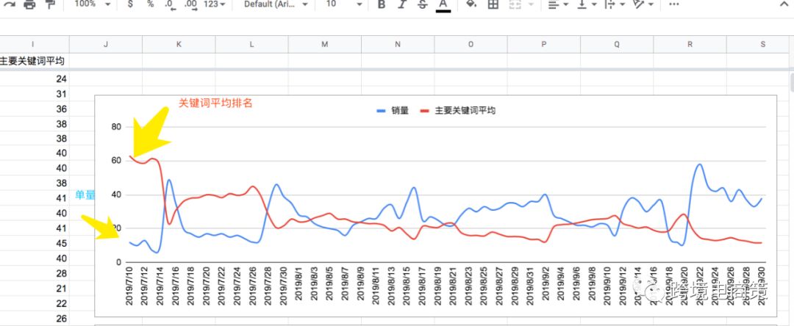The width and height of the screenshot is (794, 326).
Task: Collapse the toolbar with the chevron
Action: click(x=784, y=4)
